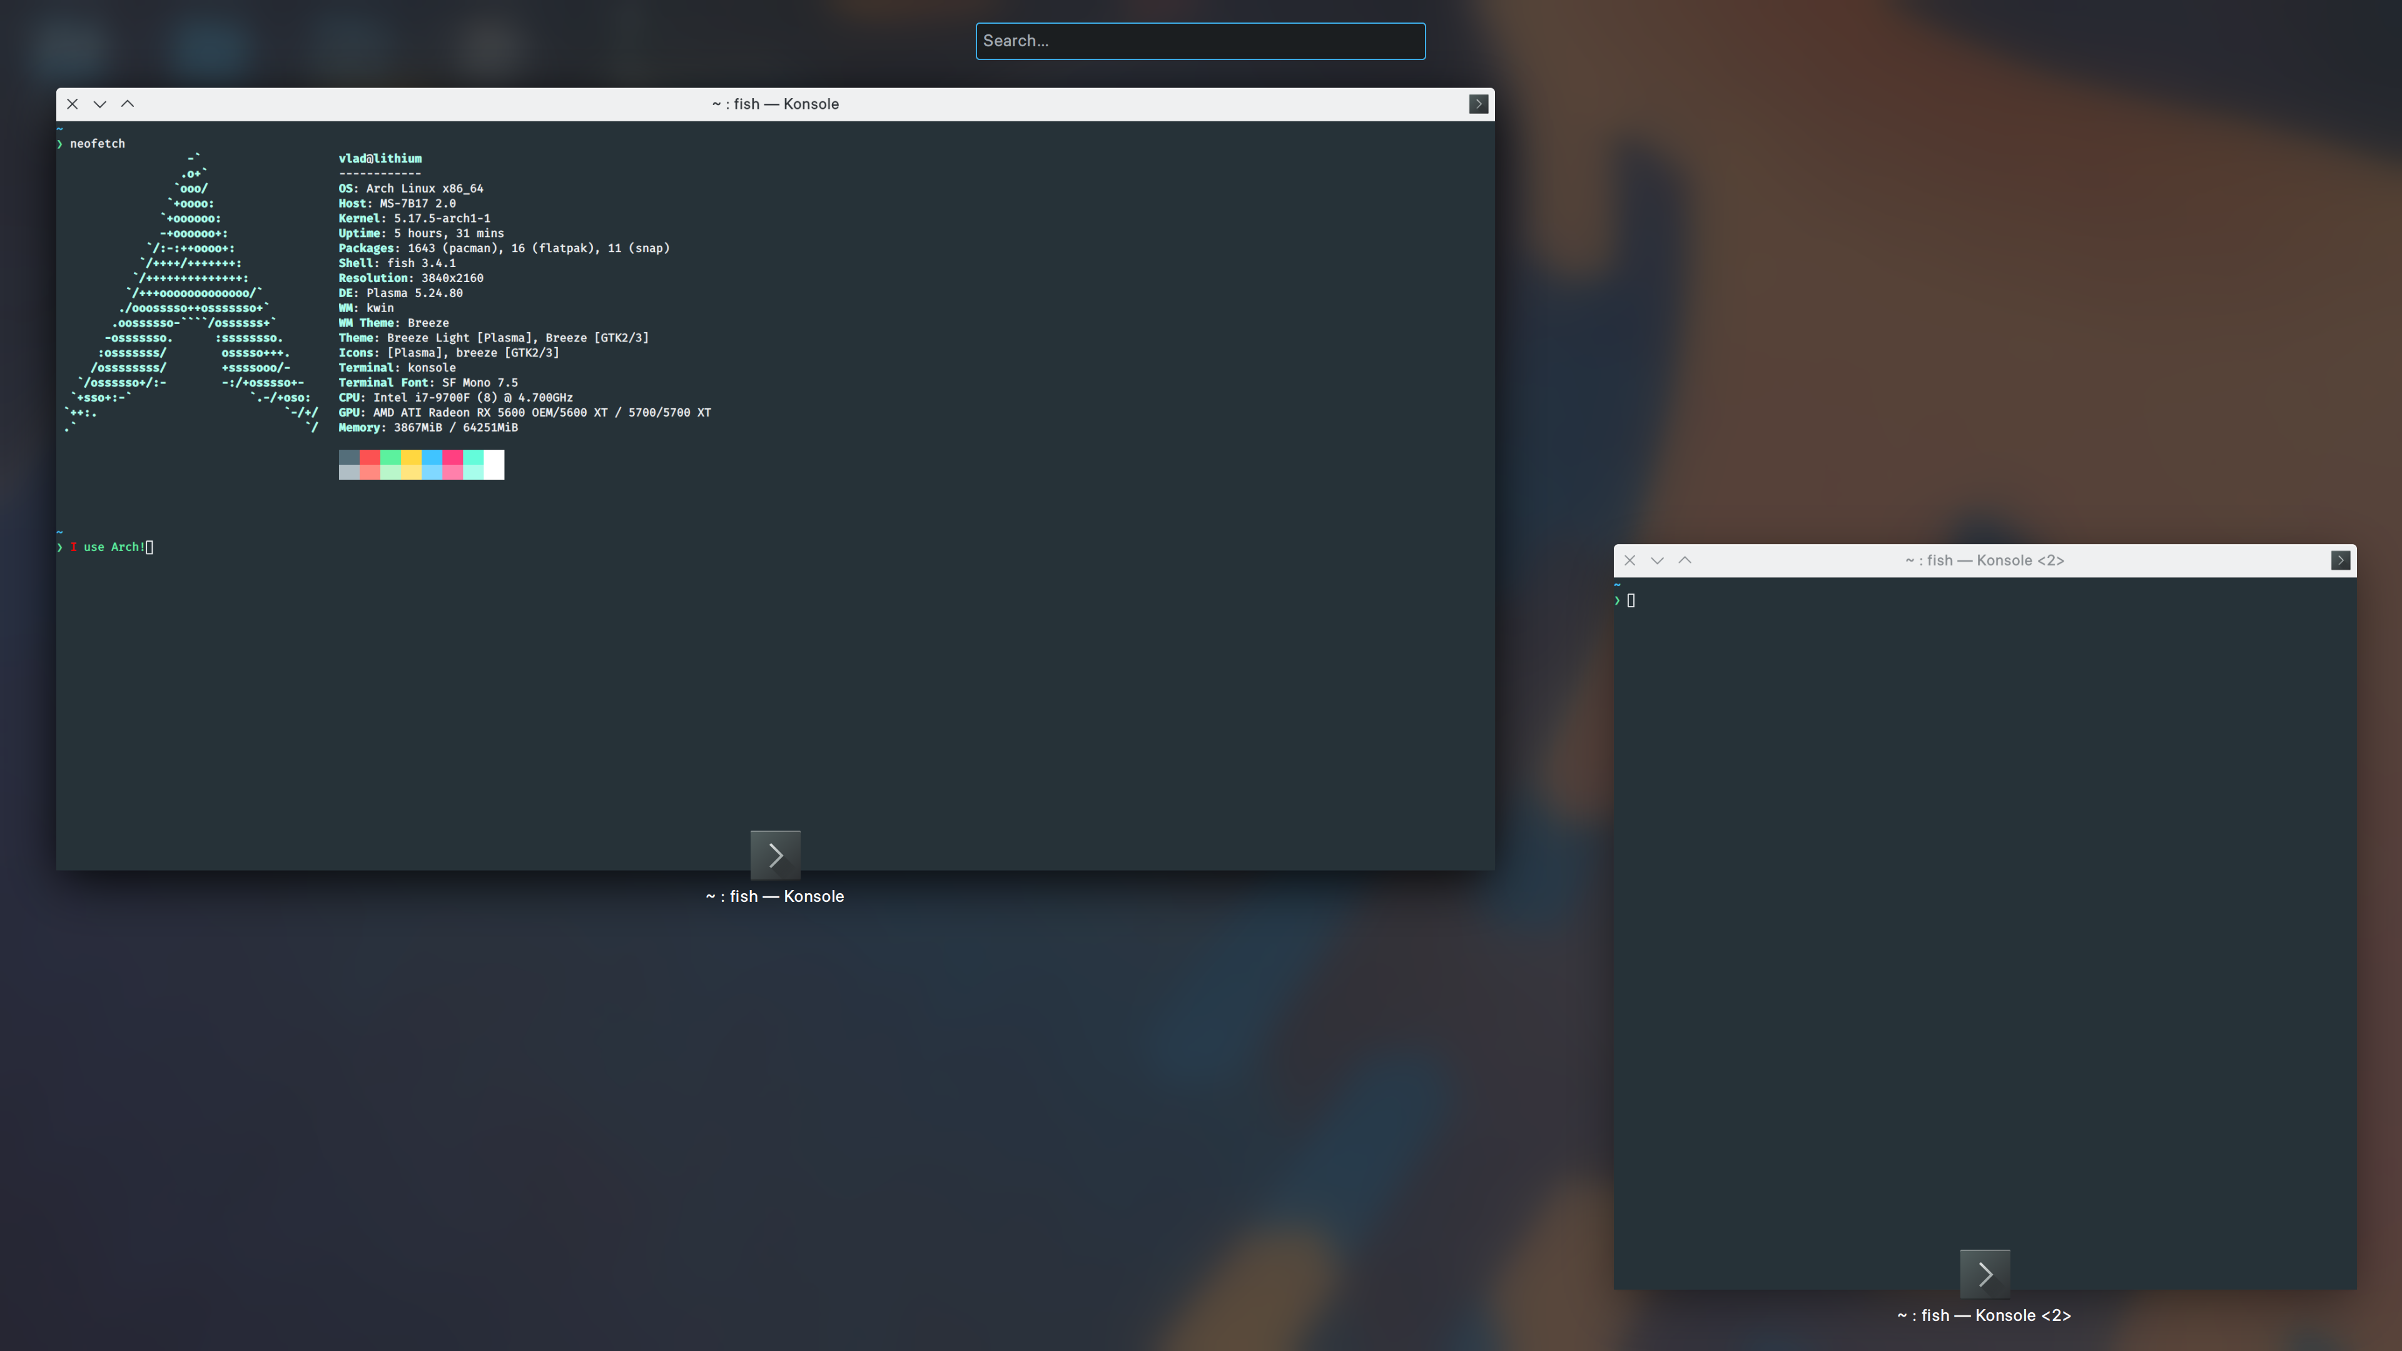Click the title text of the first Konsole window
The height and width of the screenshot is (1351, 2402).
coord(775,103)
